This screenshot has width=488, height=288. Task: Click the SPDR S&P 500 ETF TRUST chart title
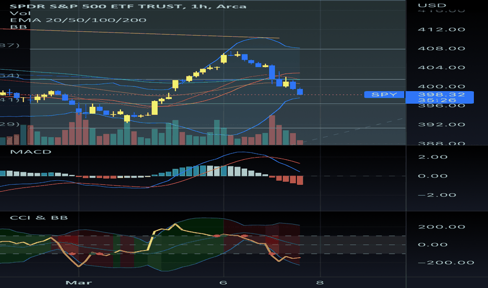pyautogui.click(x=128, y=6)
